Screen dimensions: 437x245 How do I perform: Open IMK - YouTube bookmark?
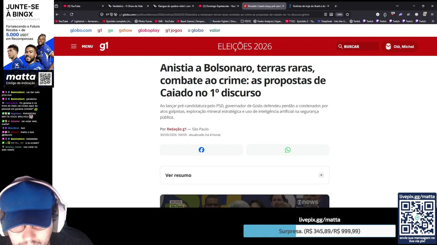click(x=164, y=21)
